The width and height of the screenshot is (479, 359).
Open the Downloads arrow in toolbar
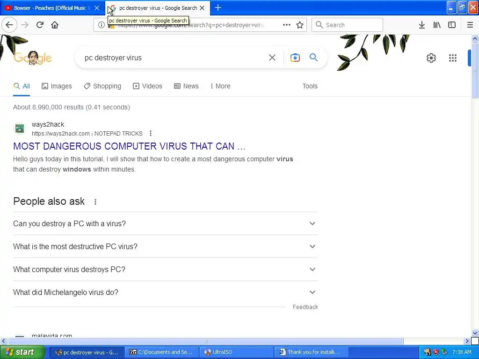pyautogui.click(x=422, y=25)
